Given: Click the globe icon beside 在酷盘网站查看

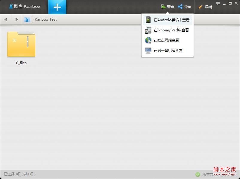Looking at the screenshot, I should [x=148, y=40].
